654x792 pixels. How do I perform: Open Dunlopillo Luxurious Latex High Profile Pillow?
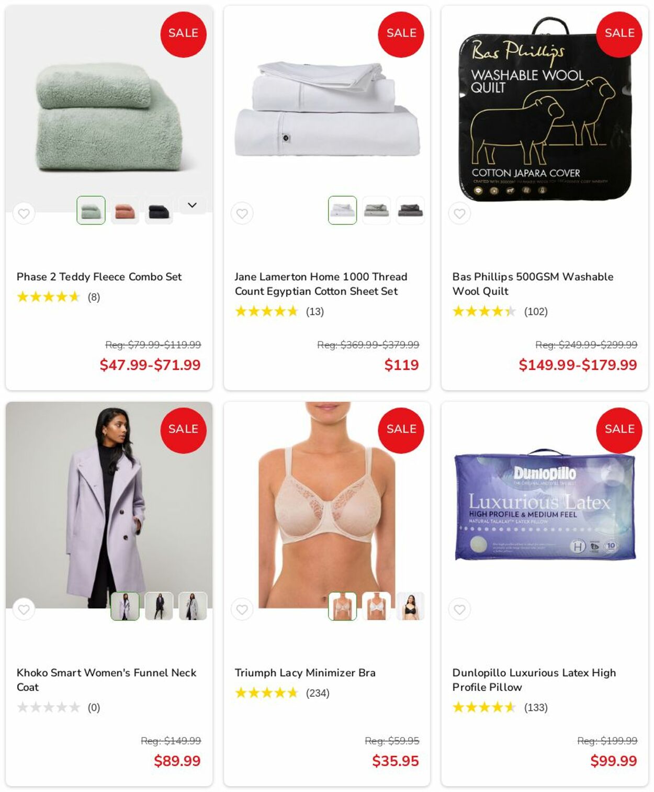tap(534, 680)
